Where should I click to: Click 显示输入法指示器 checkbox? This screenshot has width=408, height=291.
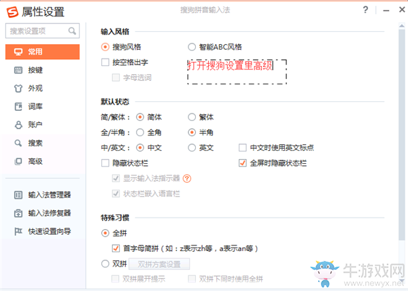coord(116,178)
